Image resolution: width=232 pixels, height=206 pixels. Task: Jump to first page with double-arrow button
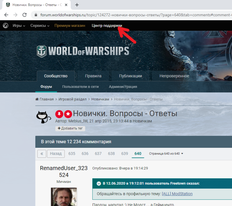42,153
